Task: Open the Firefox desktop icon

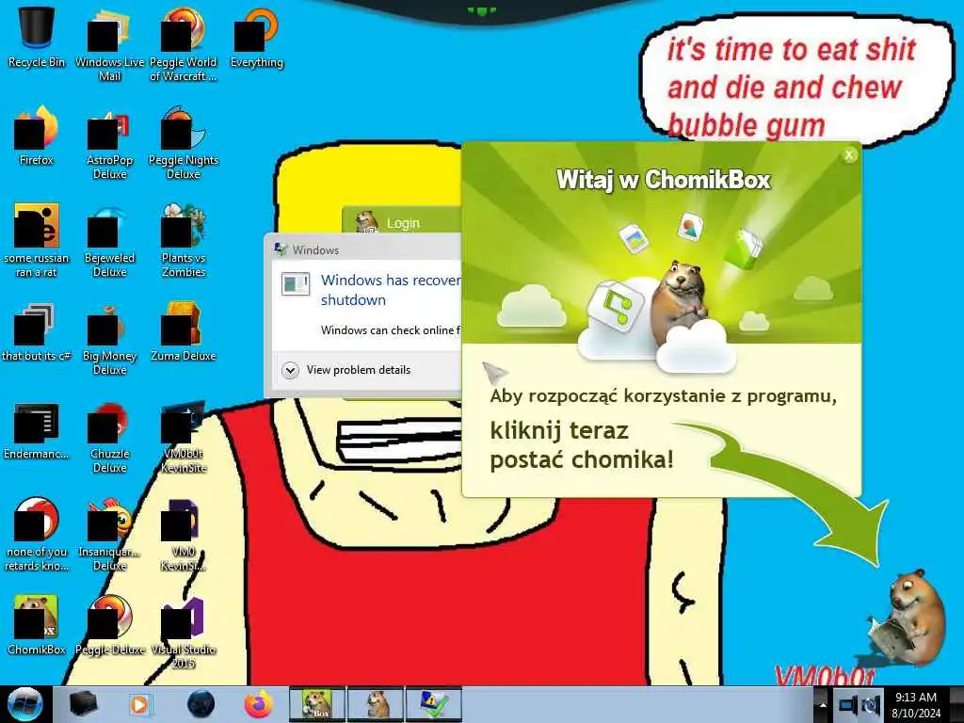Action: click(x=37, y=136)
